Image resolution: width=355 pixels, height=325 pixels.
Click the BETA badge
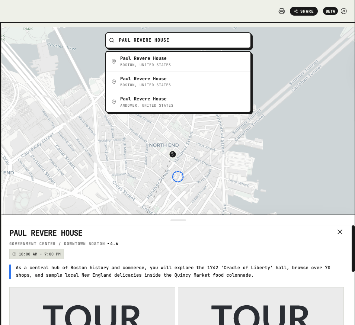point(330,11)
